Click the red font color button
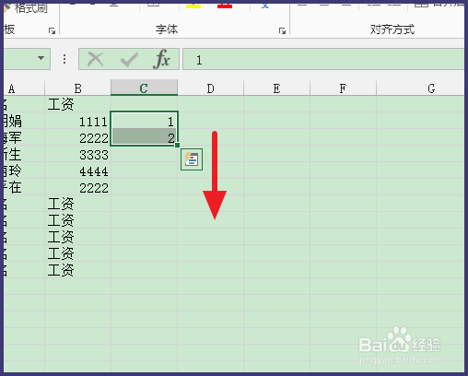The height and width of the screenshot is (376, 468). (x=225, y=6)
